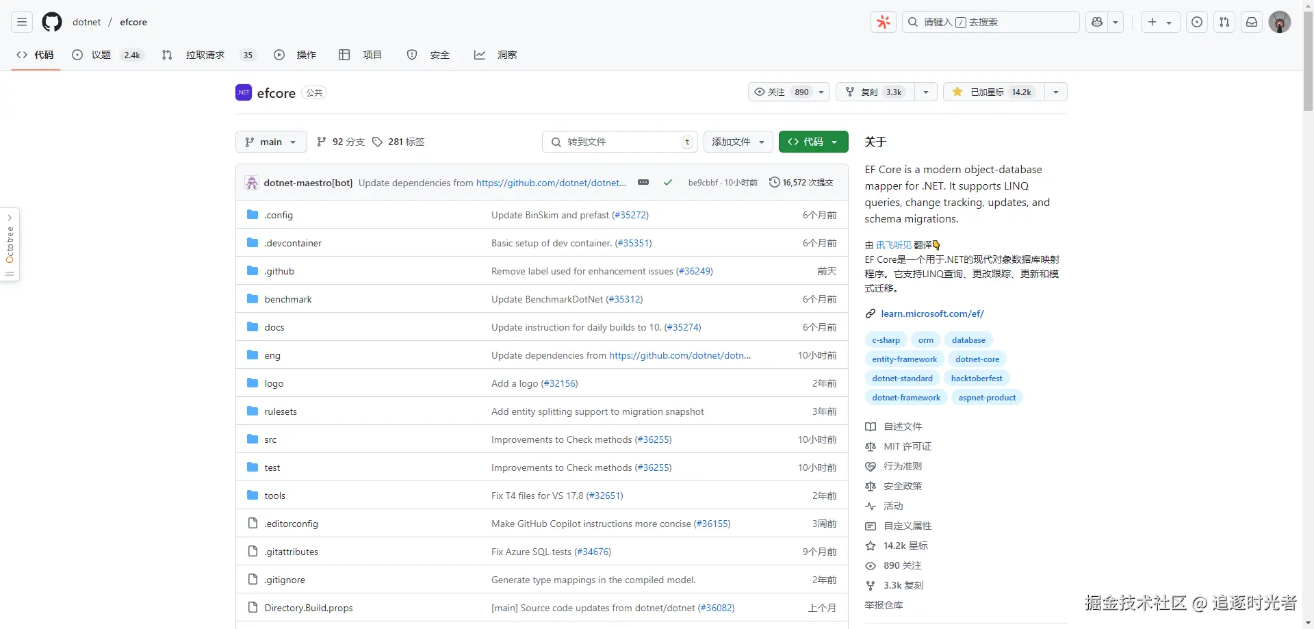Switch to the Insights tab
Image resolution: width=1314 pixels, height=629 pixels.
tap(495, 55)
